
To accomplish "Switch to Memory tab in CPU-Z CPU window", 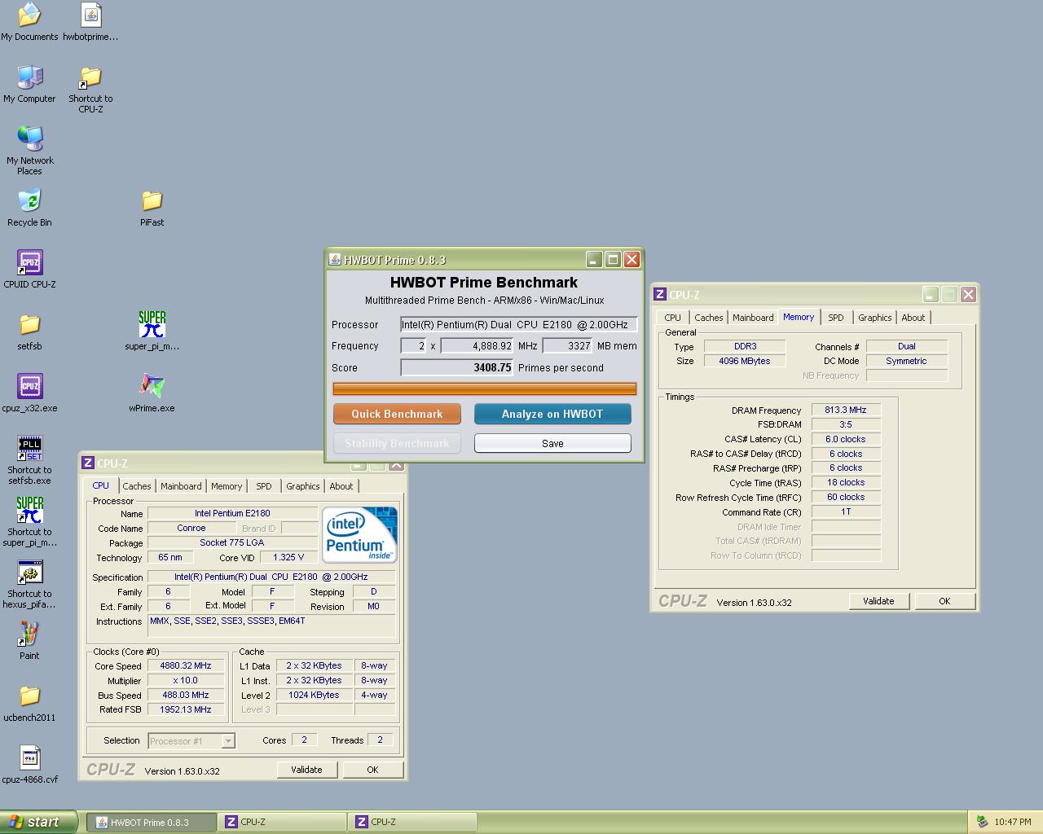I will click(x=227, y=486).
